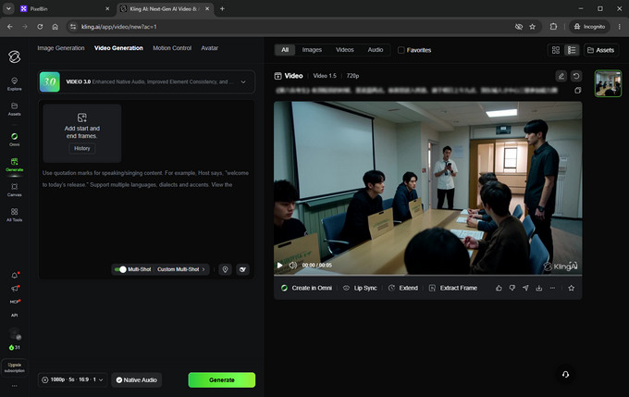Switch to grid view layout
This screenshot has width=629, height=397.
click(556, 50)
